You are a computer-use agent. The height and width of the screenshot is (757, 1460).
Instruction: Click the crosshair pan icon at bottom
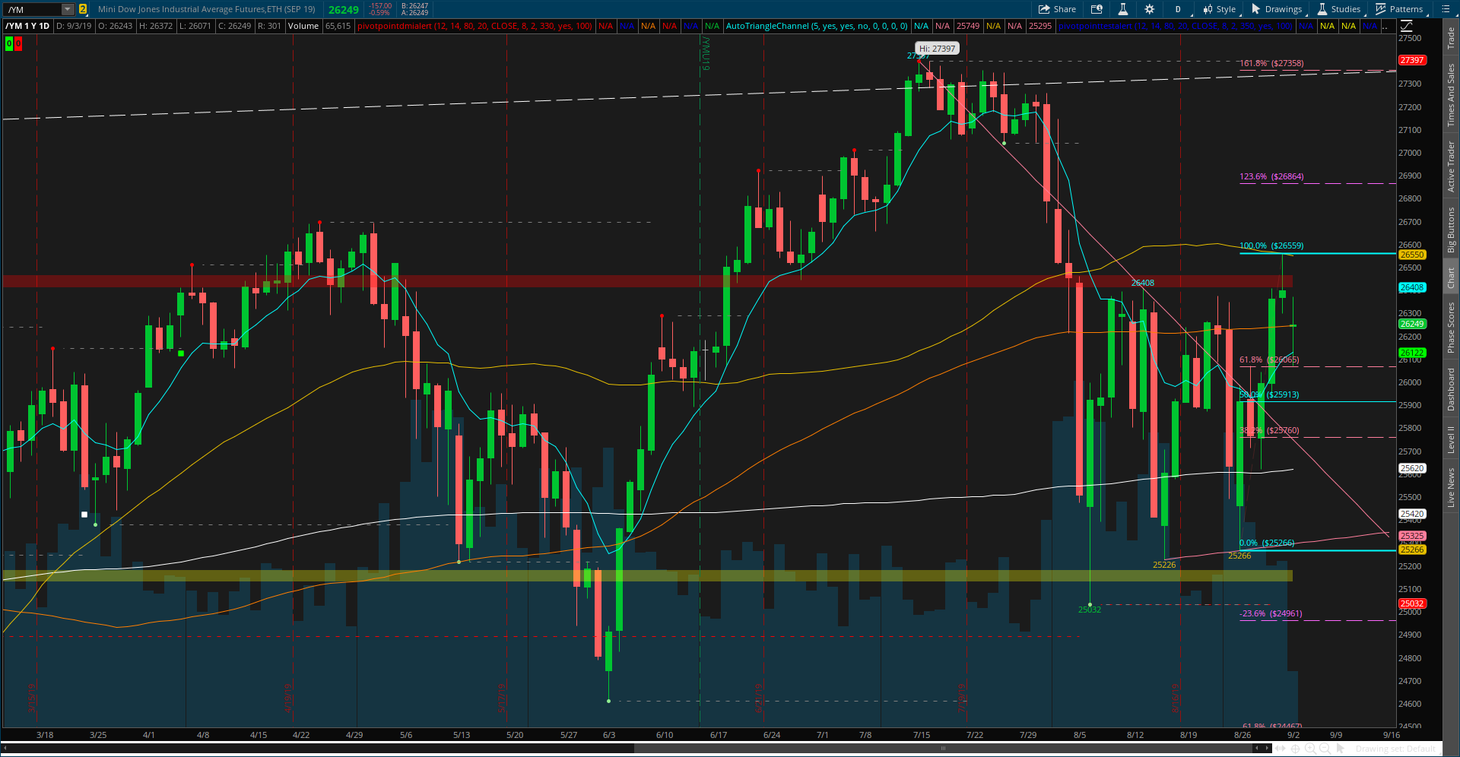coord(1295,749)
